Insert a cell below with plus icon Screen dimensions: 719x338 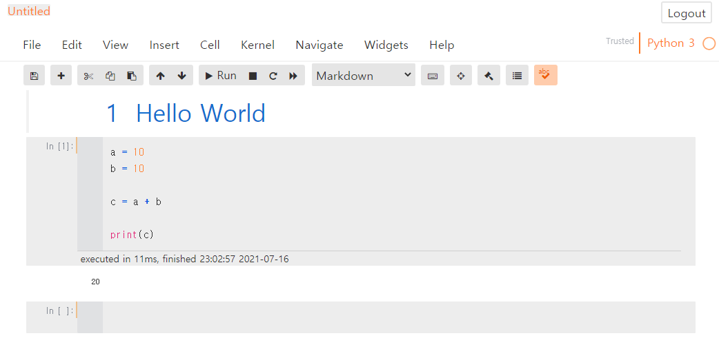click(61, 76)
